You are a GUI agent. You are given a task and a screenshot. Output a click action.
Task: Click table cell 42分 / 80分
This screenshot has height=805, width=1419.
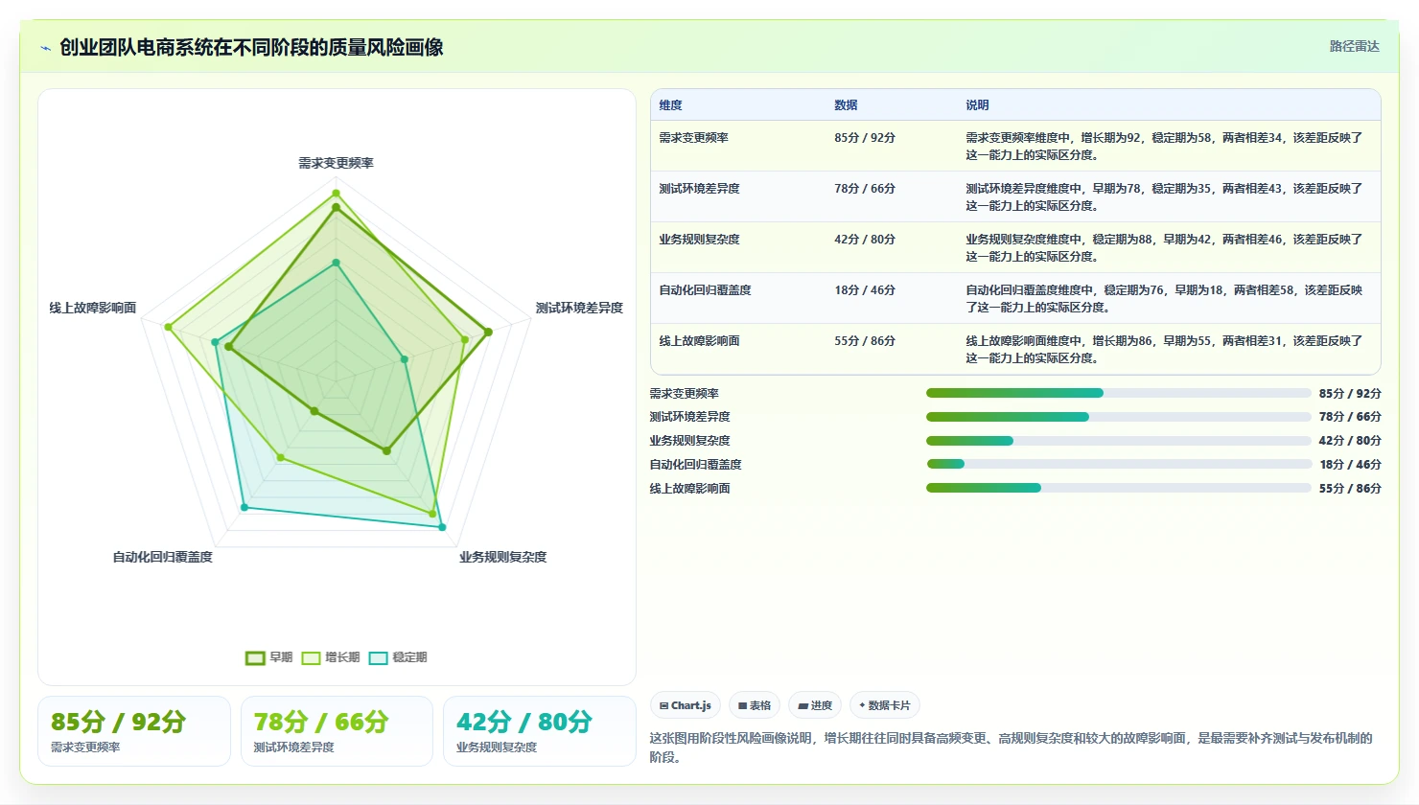tap(865, 240)
